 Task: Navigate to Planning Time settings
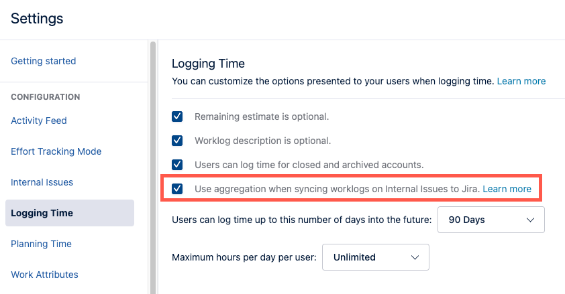42,244
